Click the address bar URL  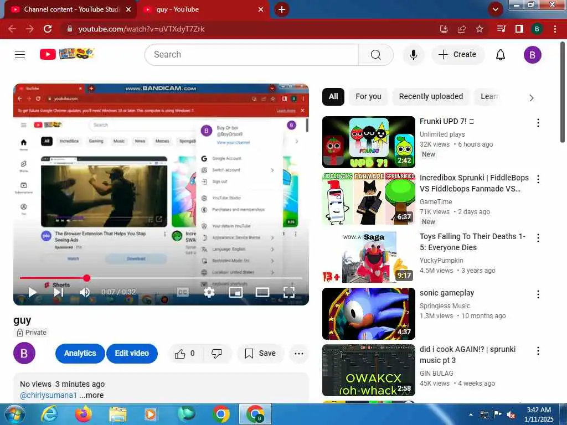click(x=141, y=29)
